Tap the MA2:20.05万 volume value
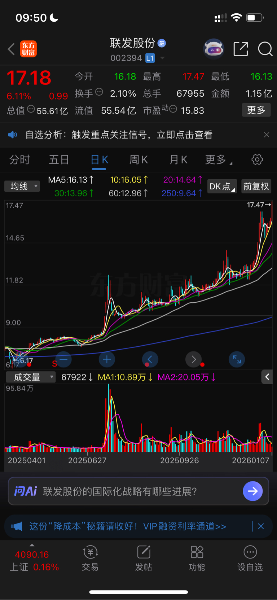 (186, 377)
